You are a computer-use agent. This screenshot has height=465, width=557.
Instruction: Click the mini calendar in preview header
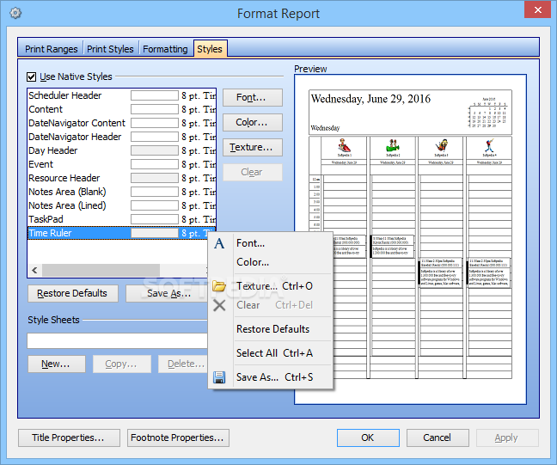click(489, 113)
